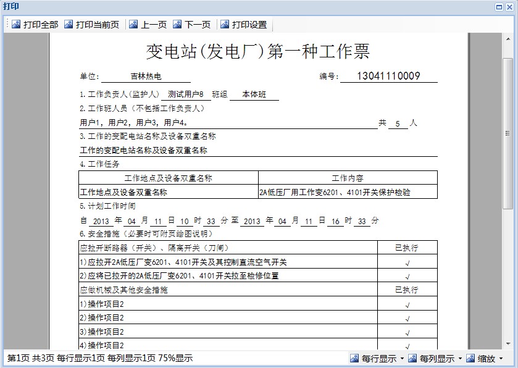The width and height of the screenshot is (518, 368).
Task: Open 打印设置 via its icon
Action: (x=225, y=25)
